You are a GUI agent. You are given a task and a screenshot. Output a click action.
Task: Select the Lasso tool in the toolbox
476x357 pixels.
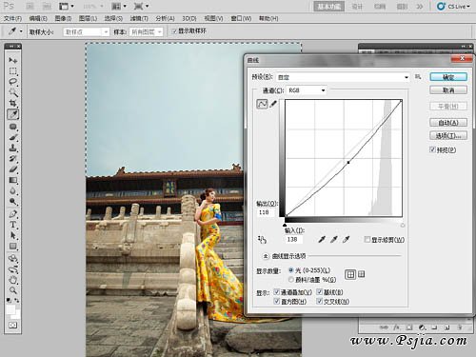click(x=13, y=82)
